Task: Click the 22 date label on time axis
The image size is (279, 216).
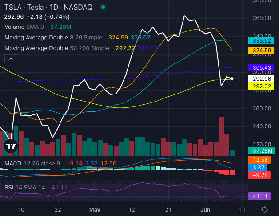Action: click(x=58, y=210)
